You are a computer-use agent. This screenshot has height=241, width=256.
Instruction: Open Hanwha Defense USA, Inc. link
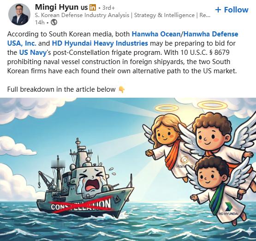pos(123,39)
